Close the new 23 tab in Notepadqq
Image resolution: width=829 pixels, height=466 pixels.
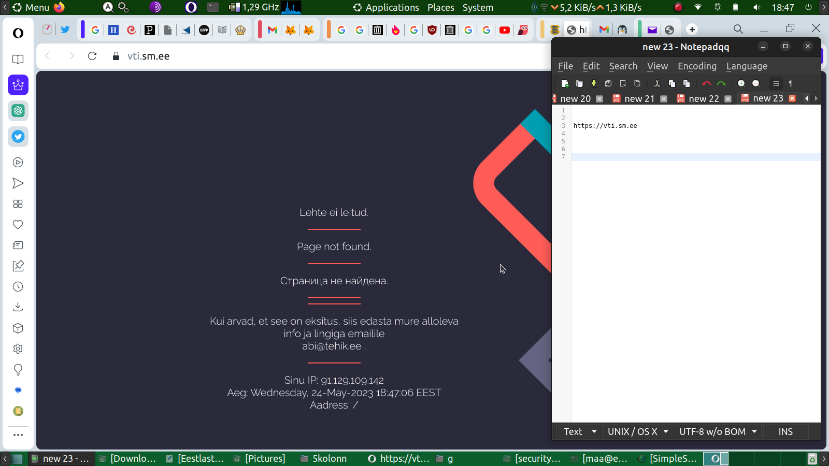792,98
